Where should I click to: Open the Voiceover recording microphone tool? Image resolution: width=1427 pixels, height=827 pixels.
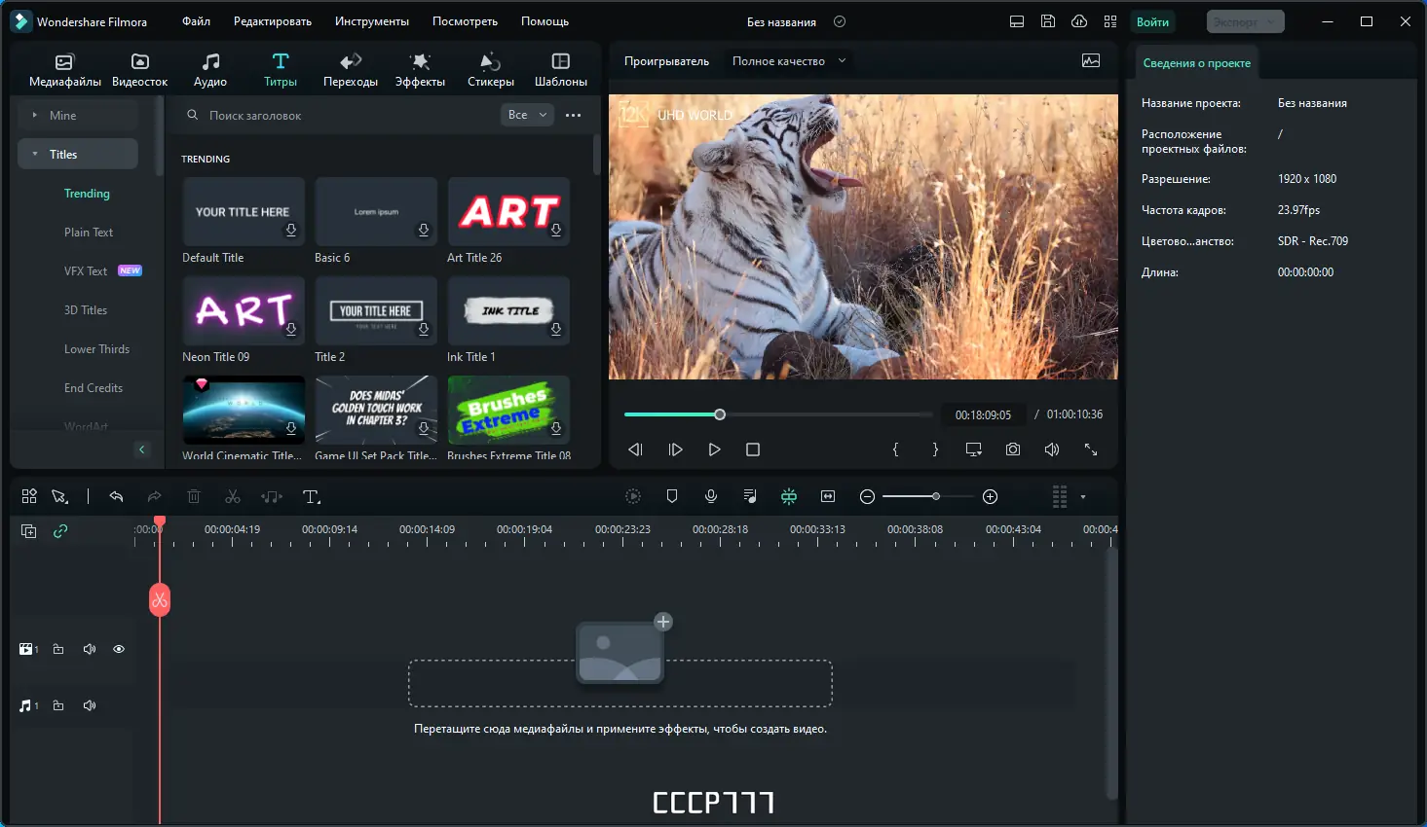click(x=711, y=496)
